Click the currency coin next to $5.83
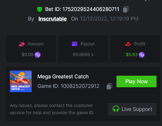The image size is (162, 126). pos(142,55)
